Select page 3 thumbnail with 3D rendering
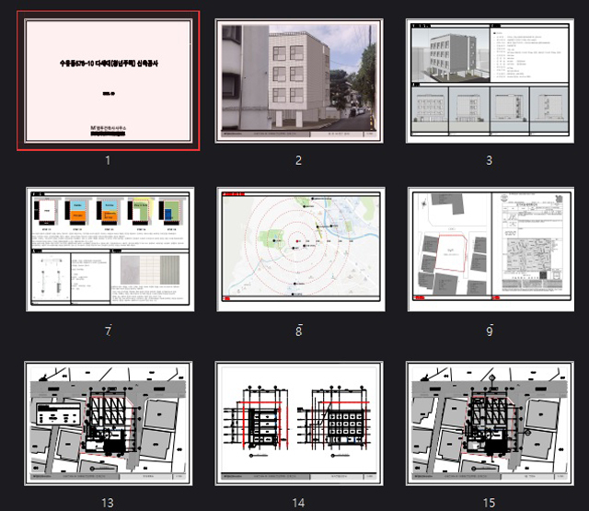Screen dimensions: 589x511 [x=489, y=81]
